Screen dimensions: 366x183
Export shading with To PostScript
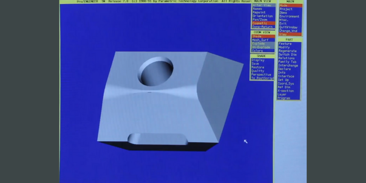pos(262,78)
